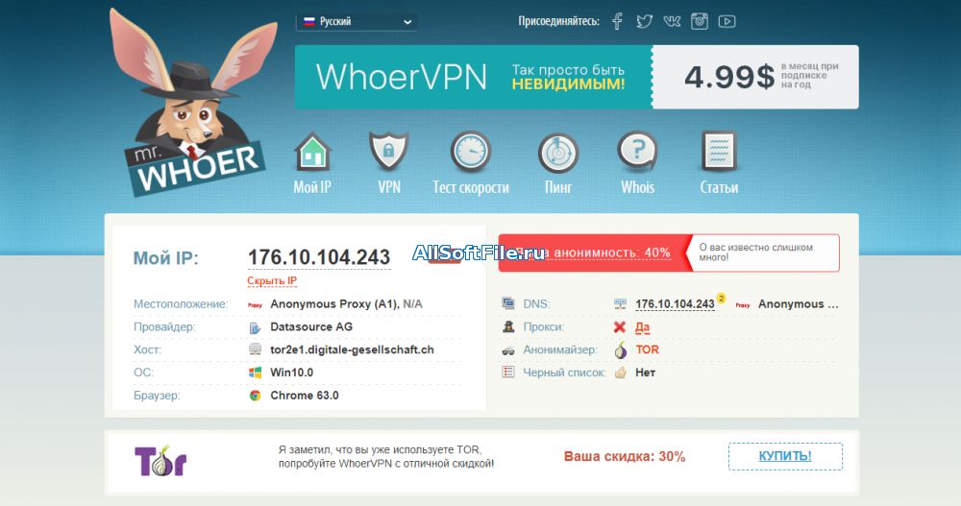Expand the Русский language dropdown
Screen dimensions: 961x506
coord(357,22)
